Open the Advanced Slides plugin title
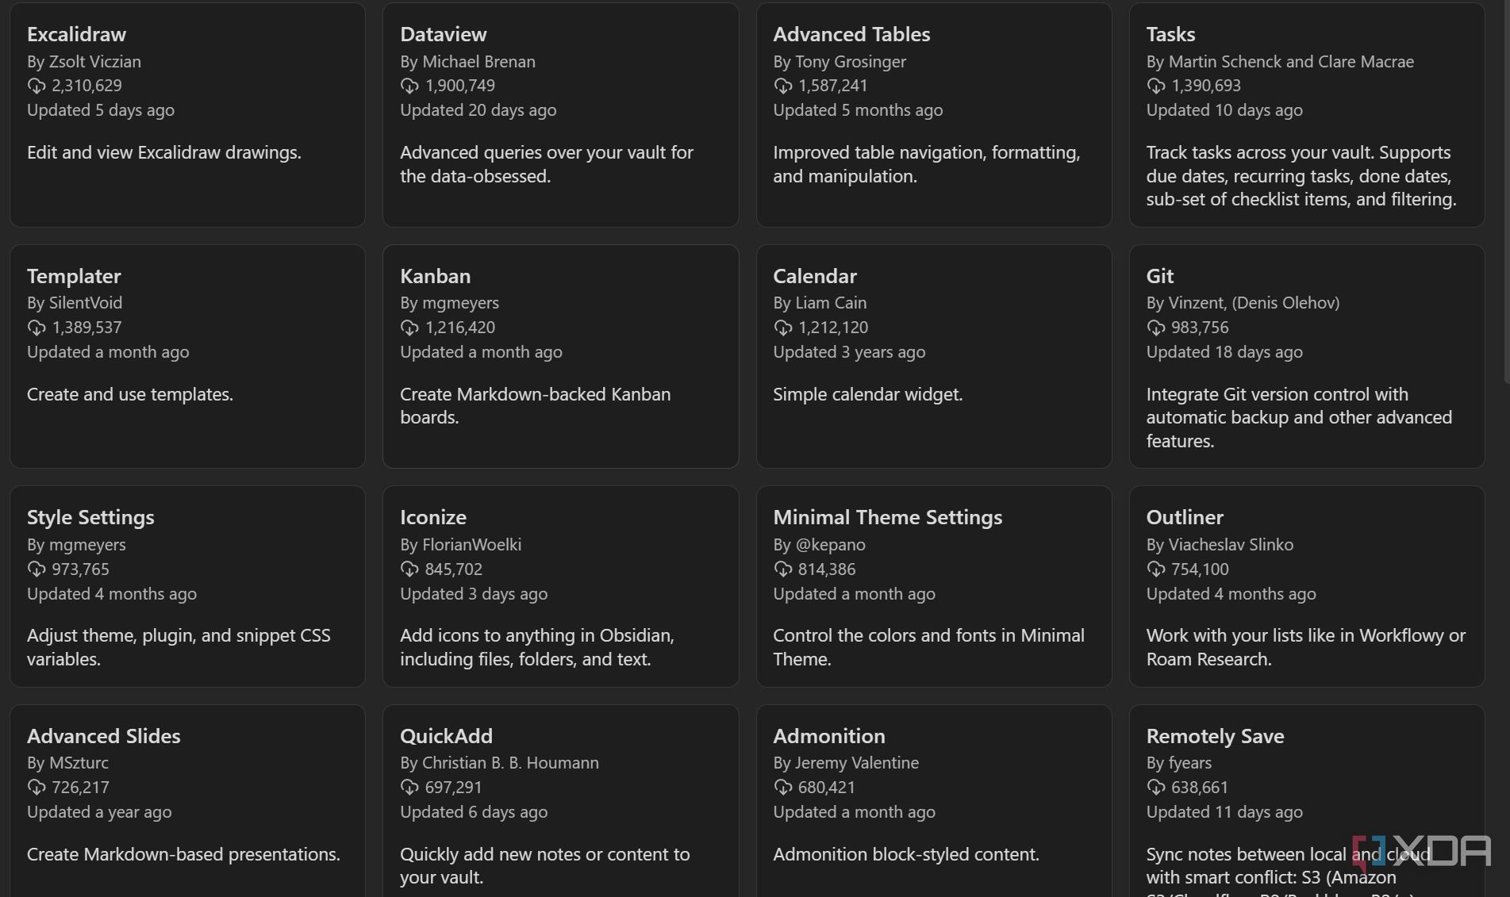The image size is (1510, 897). tap(104, 736)
